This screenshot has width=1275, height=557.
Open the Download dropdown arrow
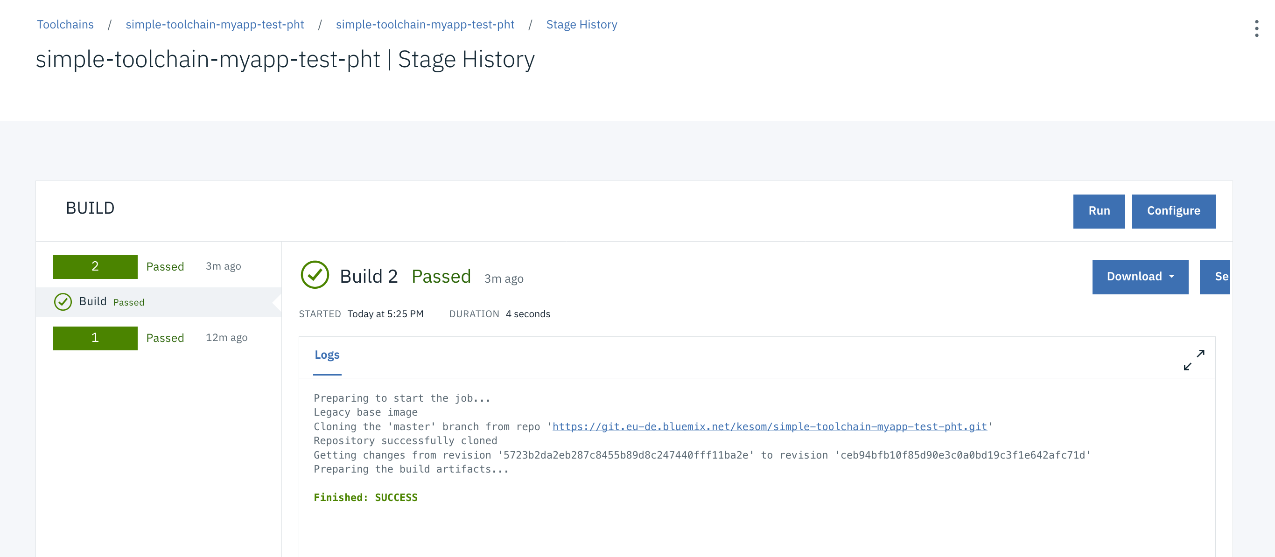click(x=1171, y=277)
